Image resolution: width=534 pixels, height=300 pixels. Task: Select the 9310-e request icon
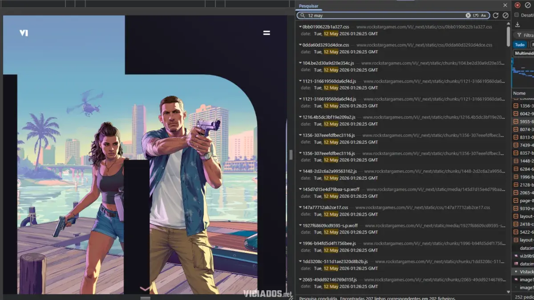pos(516,208)
